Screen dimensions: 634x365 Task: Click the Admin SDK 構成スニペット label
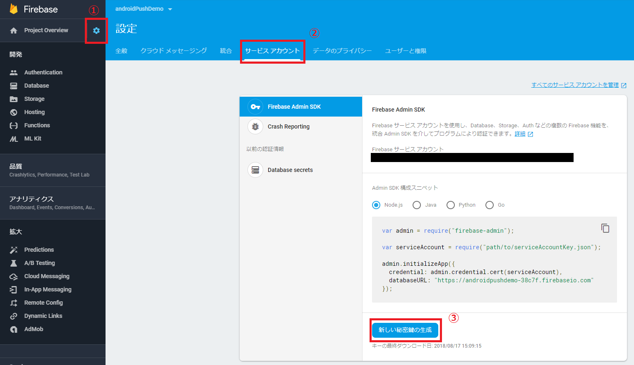click(405, 188)
